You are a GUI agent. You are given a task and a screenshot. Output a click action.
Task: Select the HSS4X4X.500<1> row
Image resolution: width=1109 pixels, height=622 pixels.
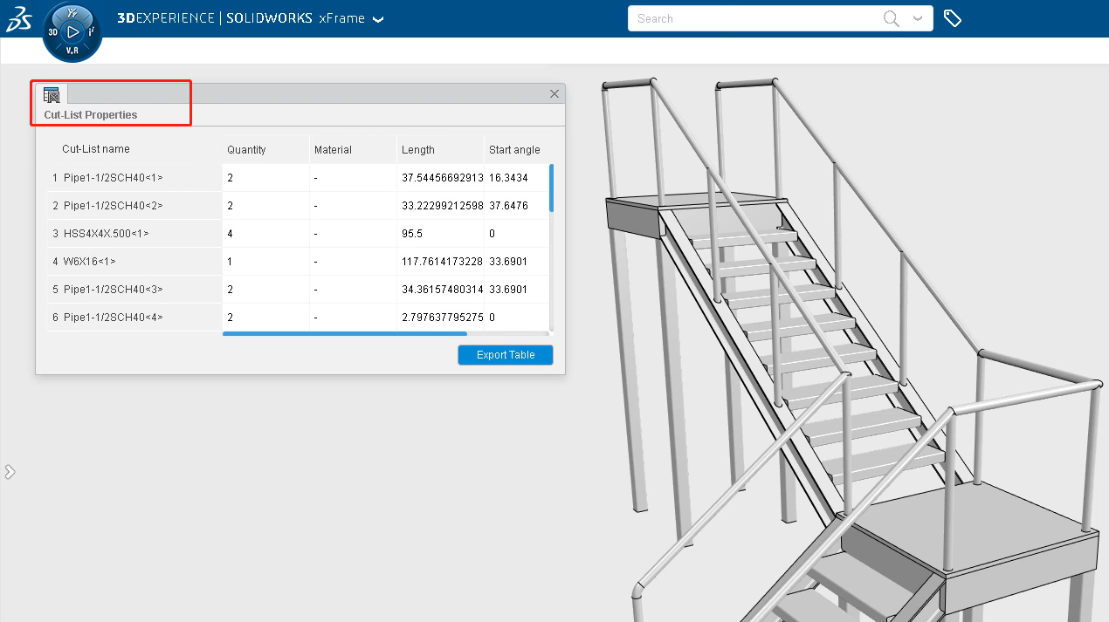[107, 234]
